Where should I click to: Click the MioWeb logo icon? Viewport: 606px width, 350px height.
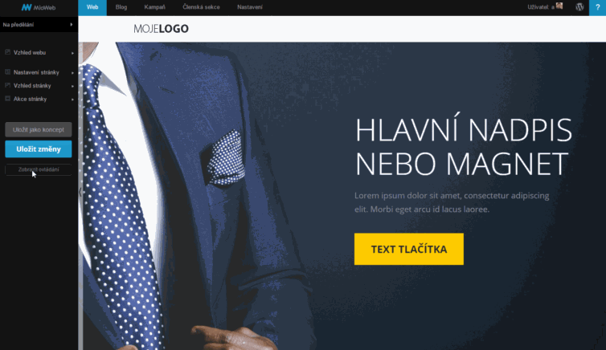point(27,7)
